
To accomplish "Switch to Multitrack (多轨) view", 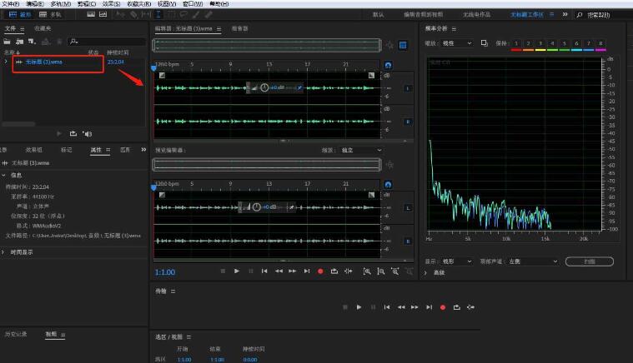I will [x=52, y=14].
